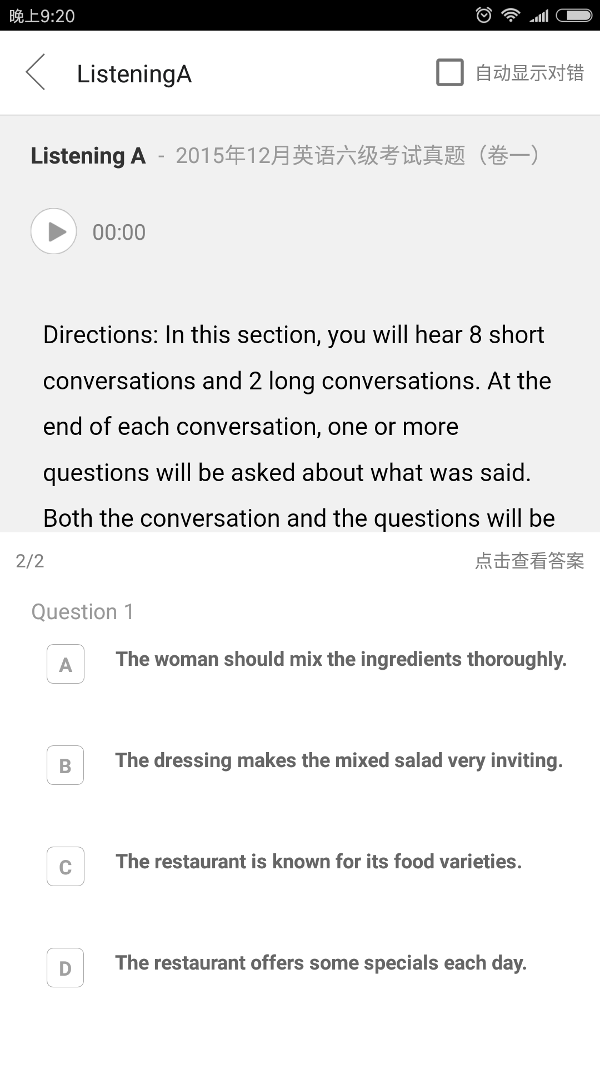Tap the ListeningA page title
The image size is (600, 1068).
(x=134, y=74)
